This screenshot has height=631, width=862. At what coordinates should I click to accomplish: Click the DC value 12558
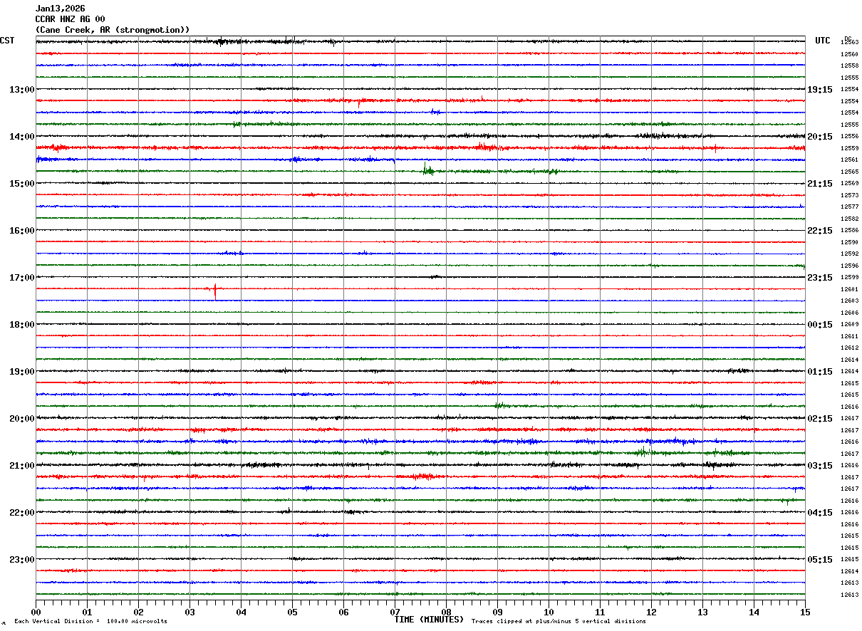coord(850,66)
